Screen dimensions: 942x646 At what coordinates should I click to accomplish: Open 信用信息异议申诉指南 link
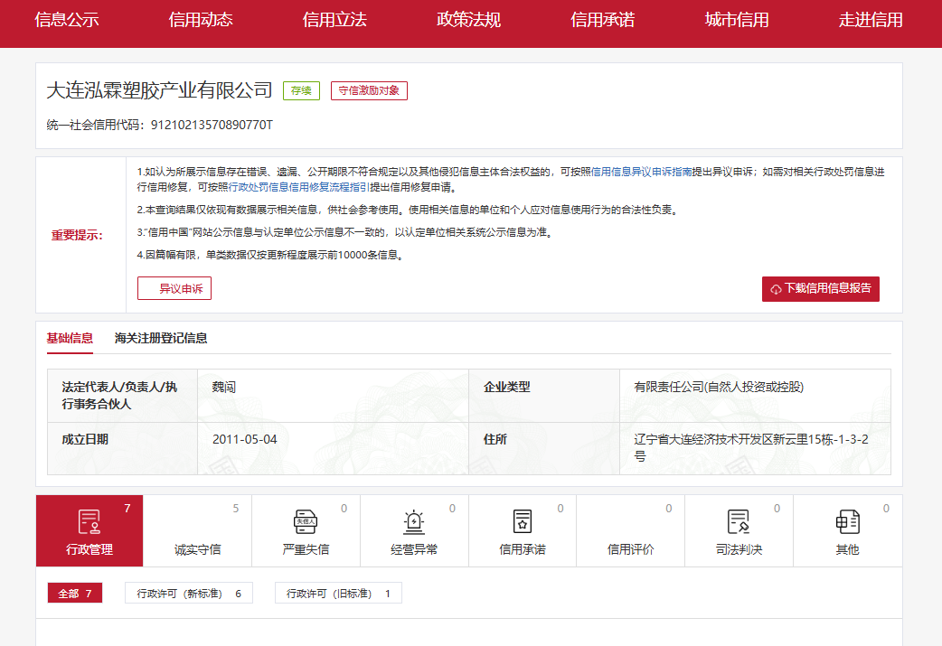(641, 171)
